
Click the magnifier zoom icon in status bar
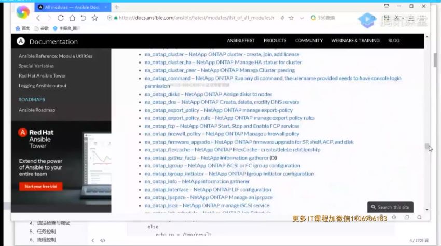point(419,217)
